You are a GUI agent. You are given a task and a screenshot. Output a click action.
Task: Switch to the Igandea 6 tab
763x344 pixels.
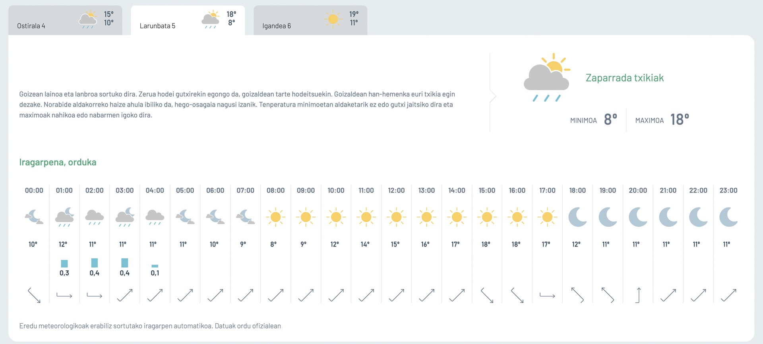310,20
